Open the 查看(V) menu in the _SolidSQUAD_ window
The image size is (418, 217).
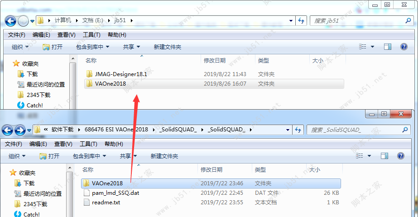pyautogui.click(x=63, y=144)
